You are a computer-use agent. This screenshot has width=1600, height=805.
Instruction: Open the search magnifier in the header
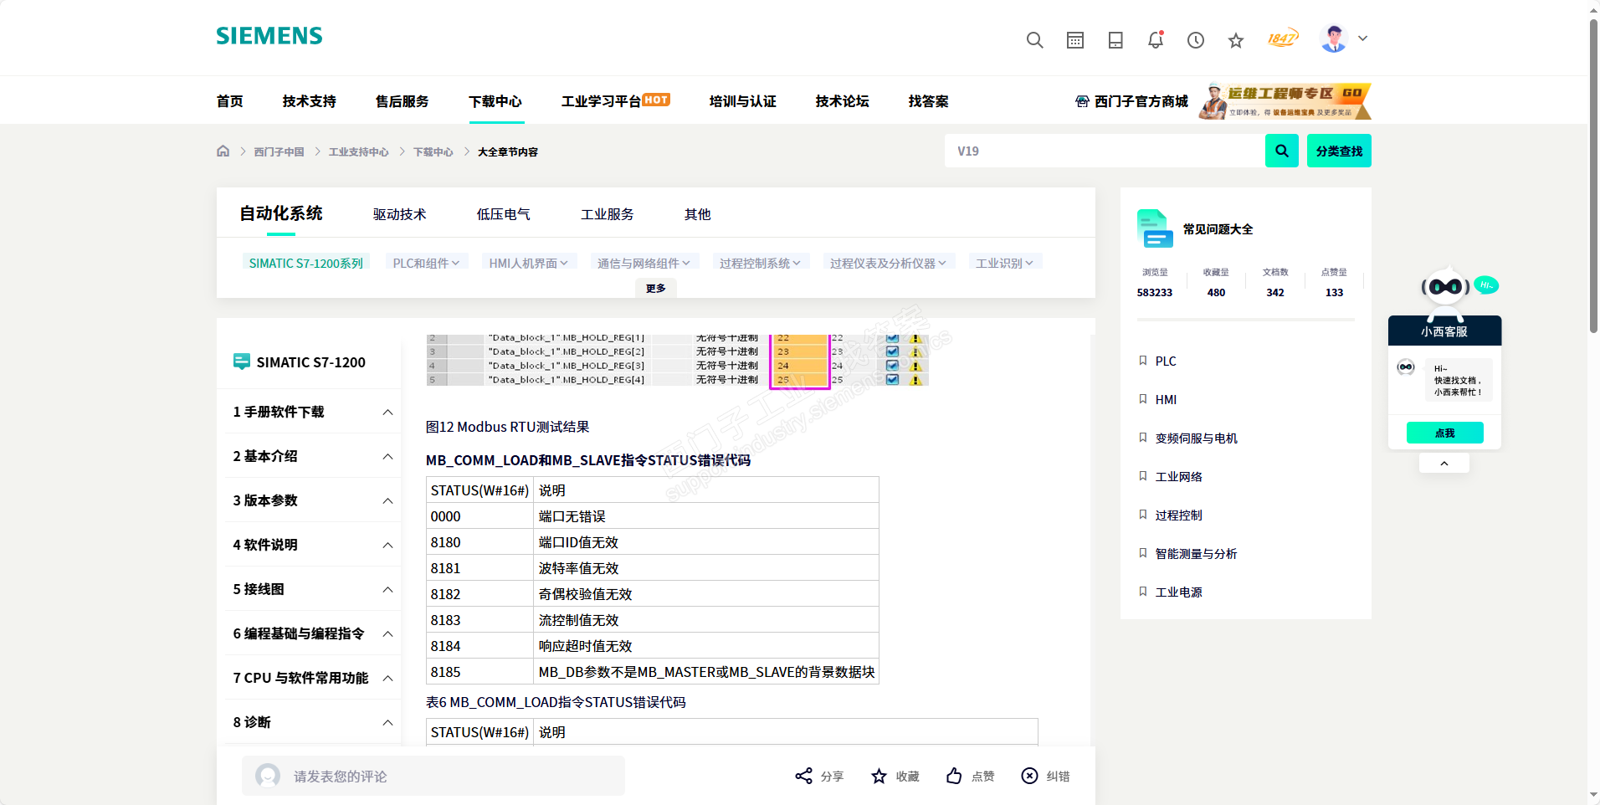1035,40
